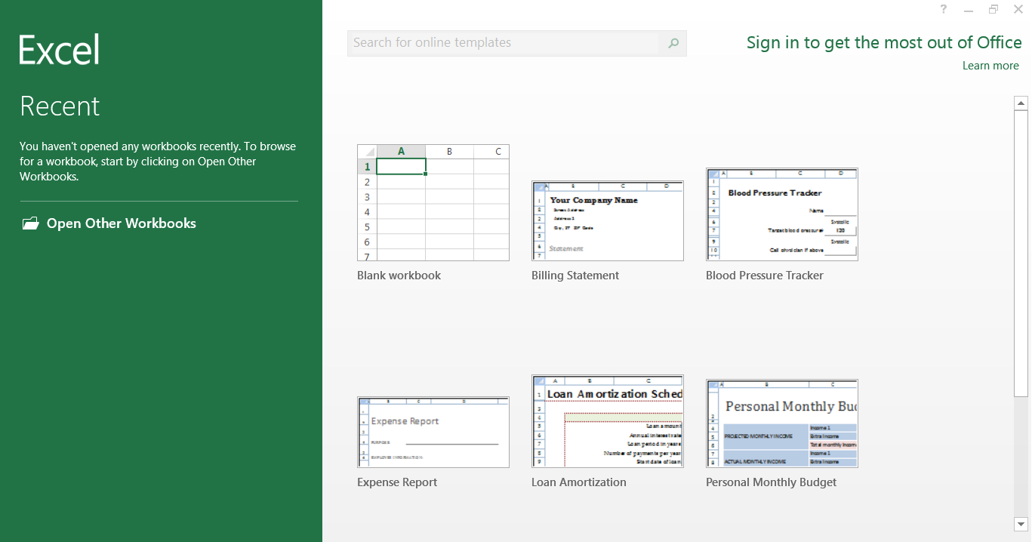
Task: Click the Personal Monthly Budget caption text
Action: (771, 482)
